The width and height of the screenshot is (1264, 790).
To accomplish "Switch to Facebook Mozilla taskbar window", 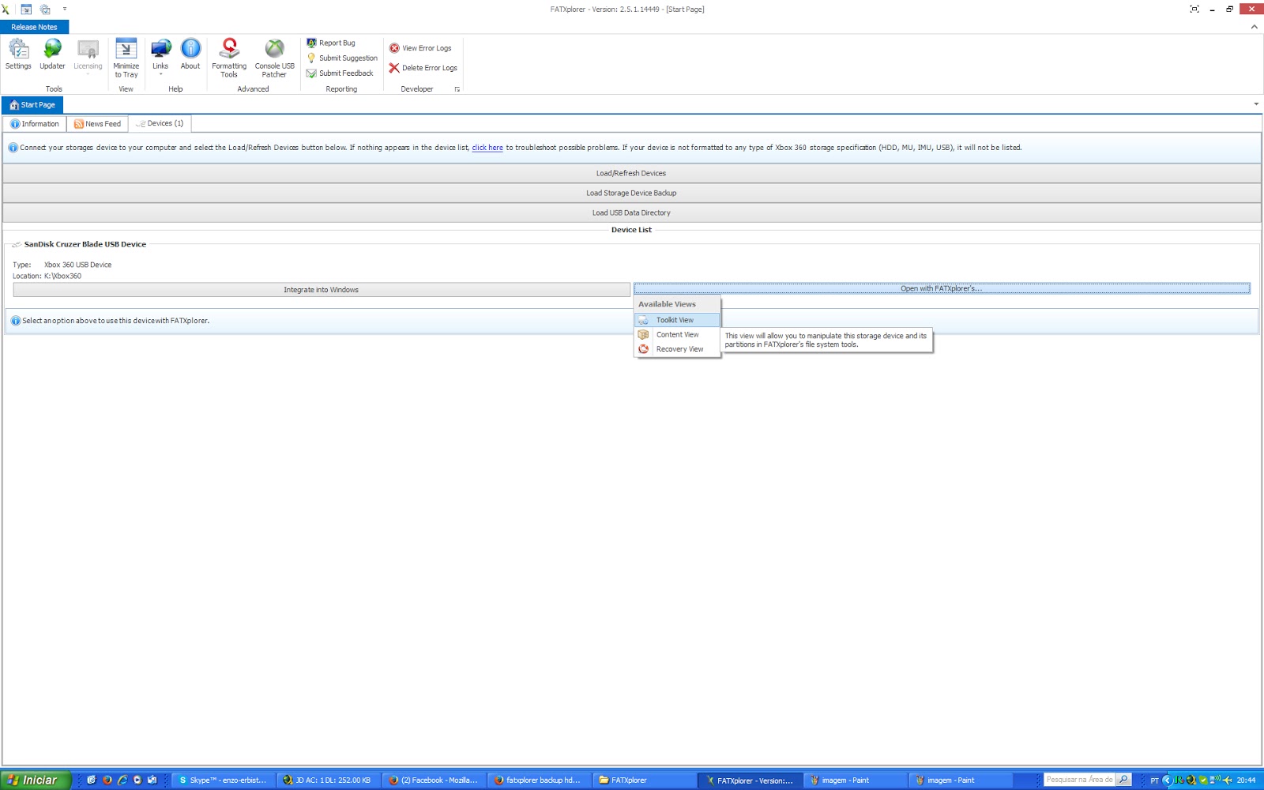I will [x=434, y=780].
